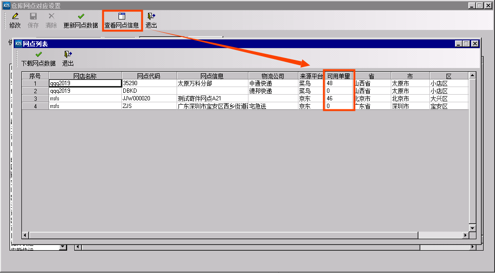Click the 清除 X icon
The image size is (495, 273).
click(x=51, y=16)
